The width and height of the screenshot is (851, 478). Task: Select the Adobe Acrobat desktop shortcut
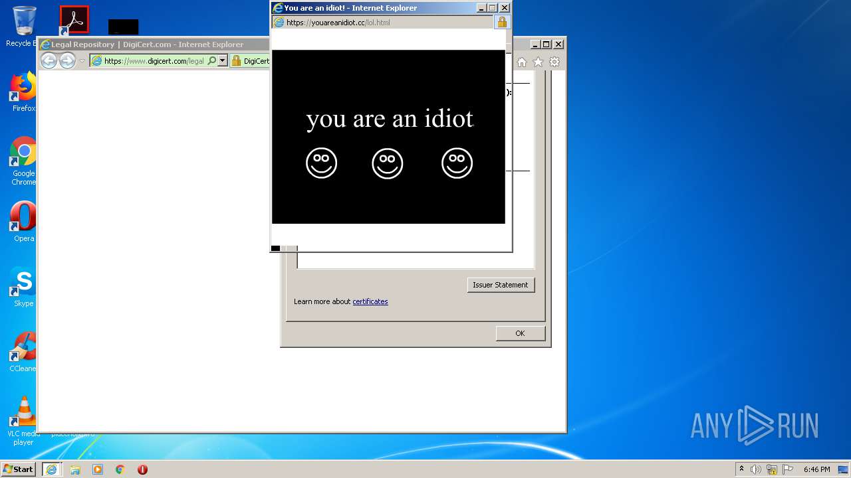click(x=74, y=20)
